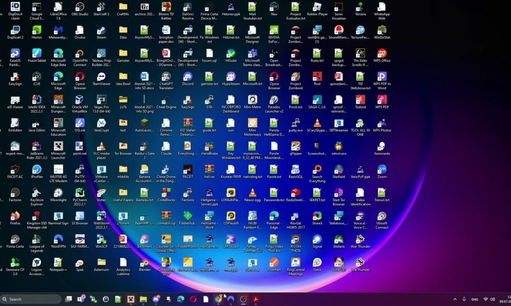Viewport: 511px width, 306px height.
Task: Select the Discord desktop icon
Action: (188, 76)
